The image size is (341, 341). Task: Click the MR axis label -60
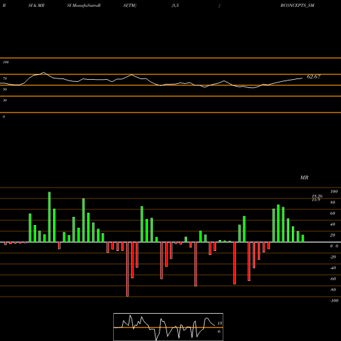(333, 279)
